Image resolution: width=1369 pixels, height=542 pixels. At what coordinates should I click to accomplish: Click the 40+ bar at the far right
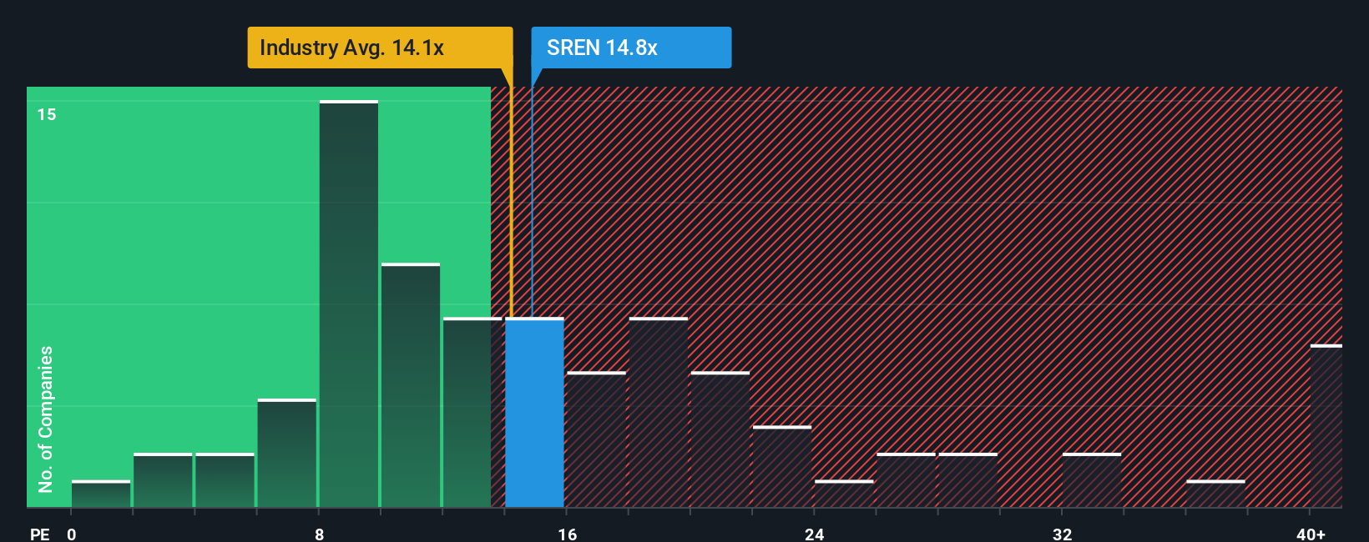pyautogui.click(x=1326, y=426)
